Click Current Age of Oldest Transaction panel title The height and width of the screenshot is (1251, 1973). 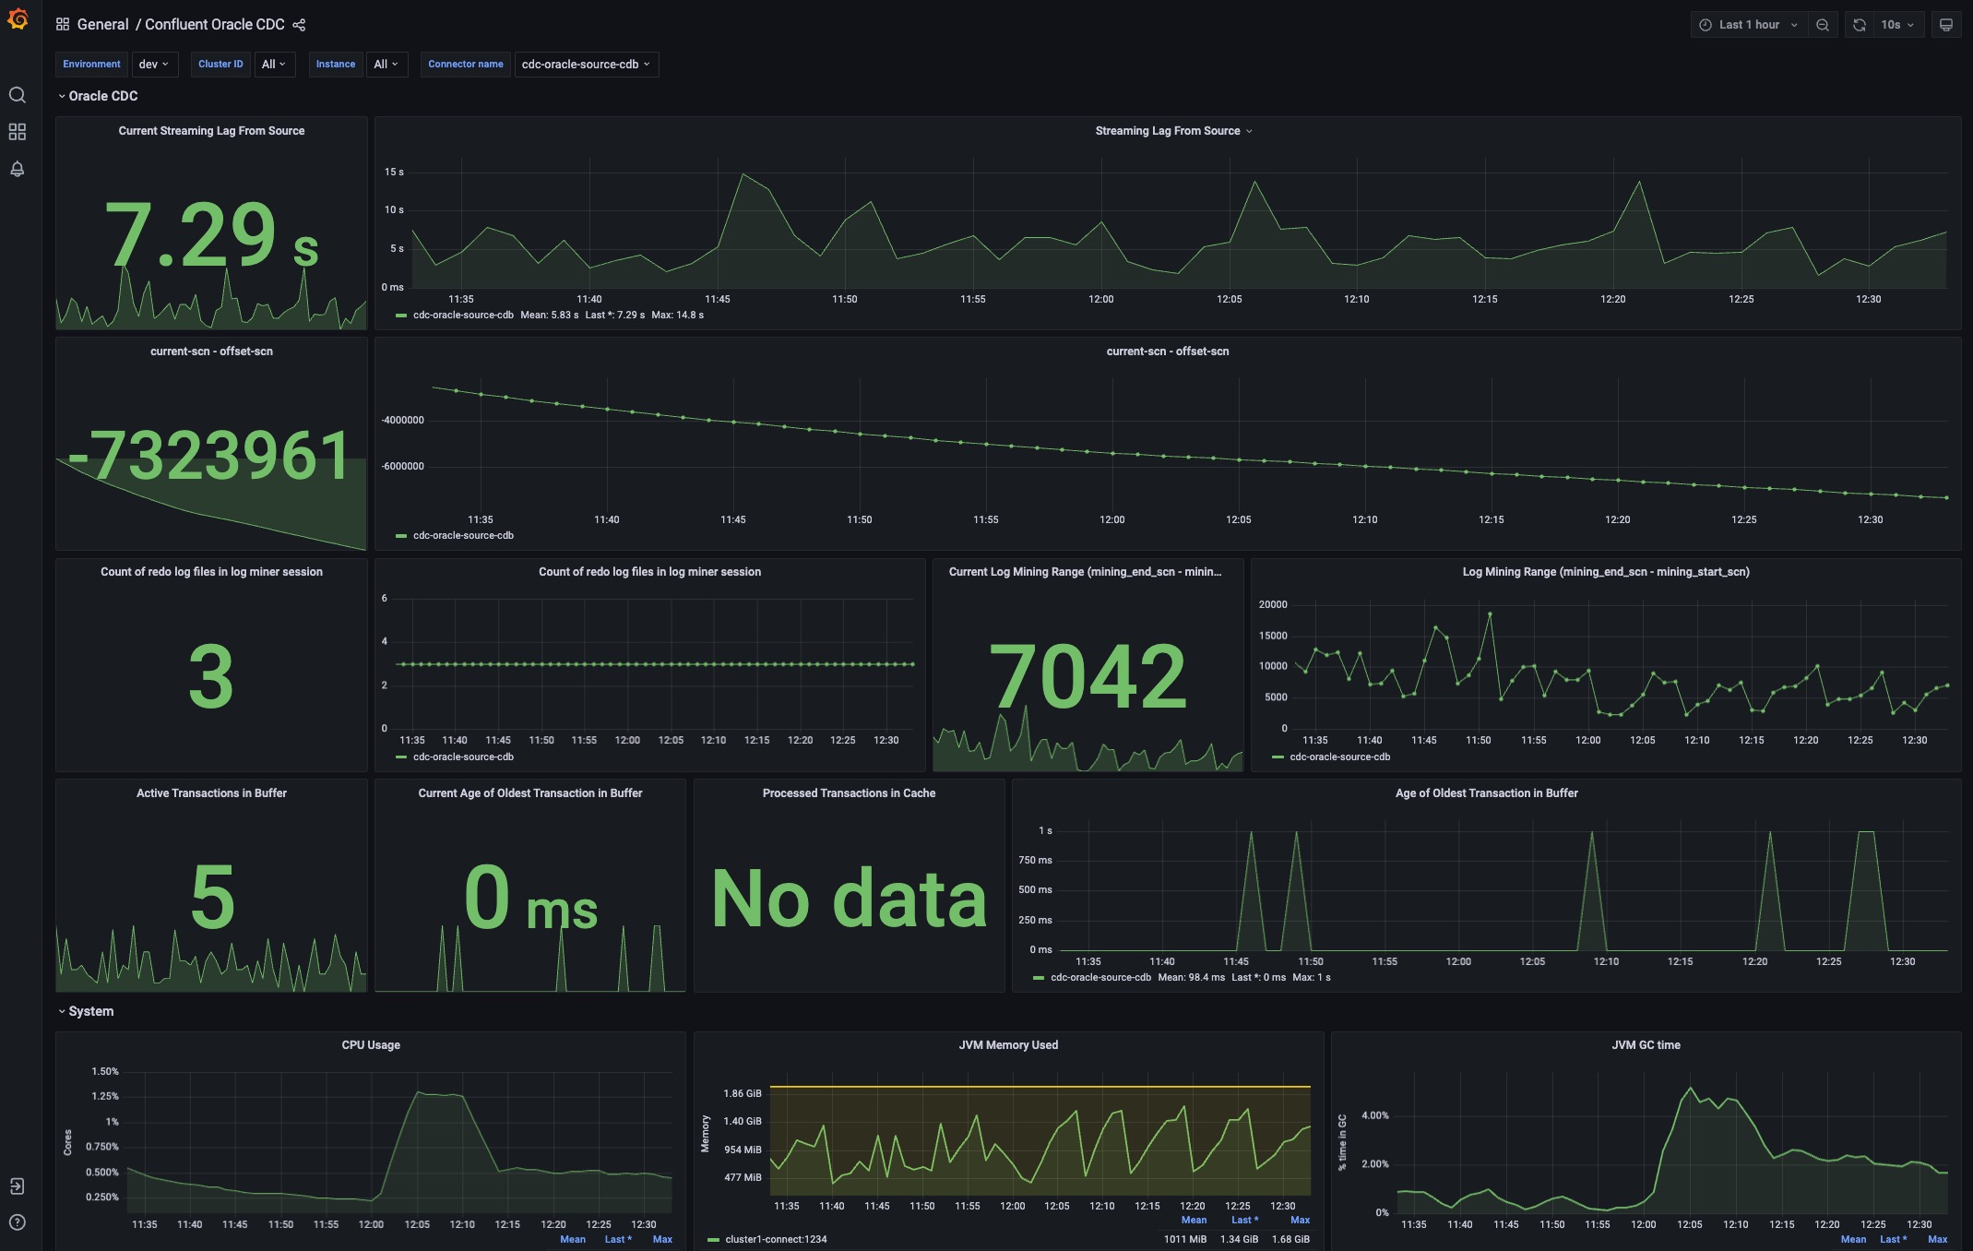(x=529, y=793)
